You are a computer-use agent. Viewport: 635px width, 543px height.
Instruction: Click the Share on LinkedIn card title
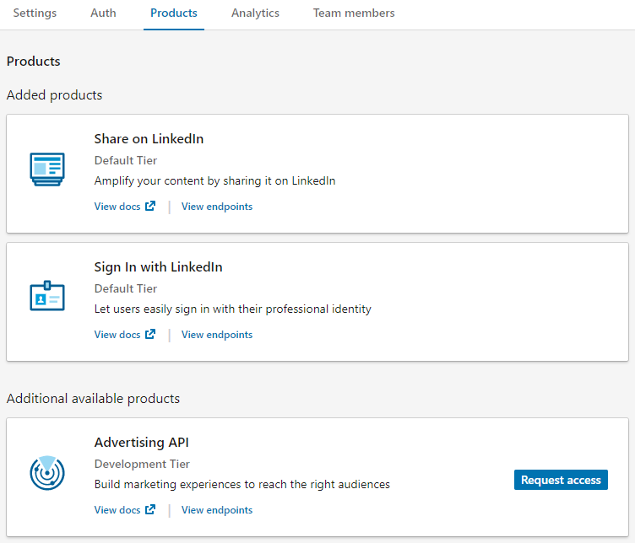pyautogui.click(x=149, y=139)
